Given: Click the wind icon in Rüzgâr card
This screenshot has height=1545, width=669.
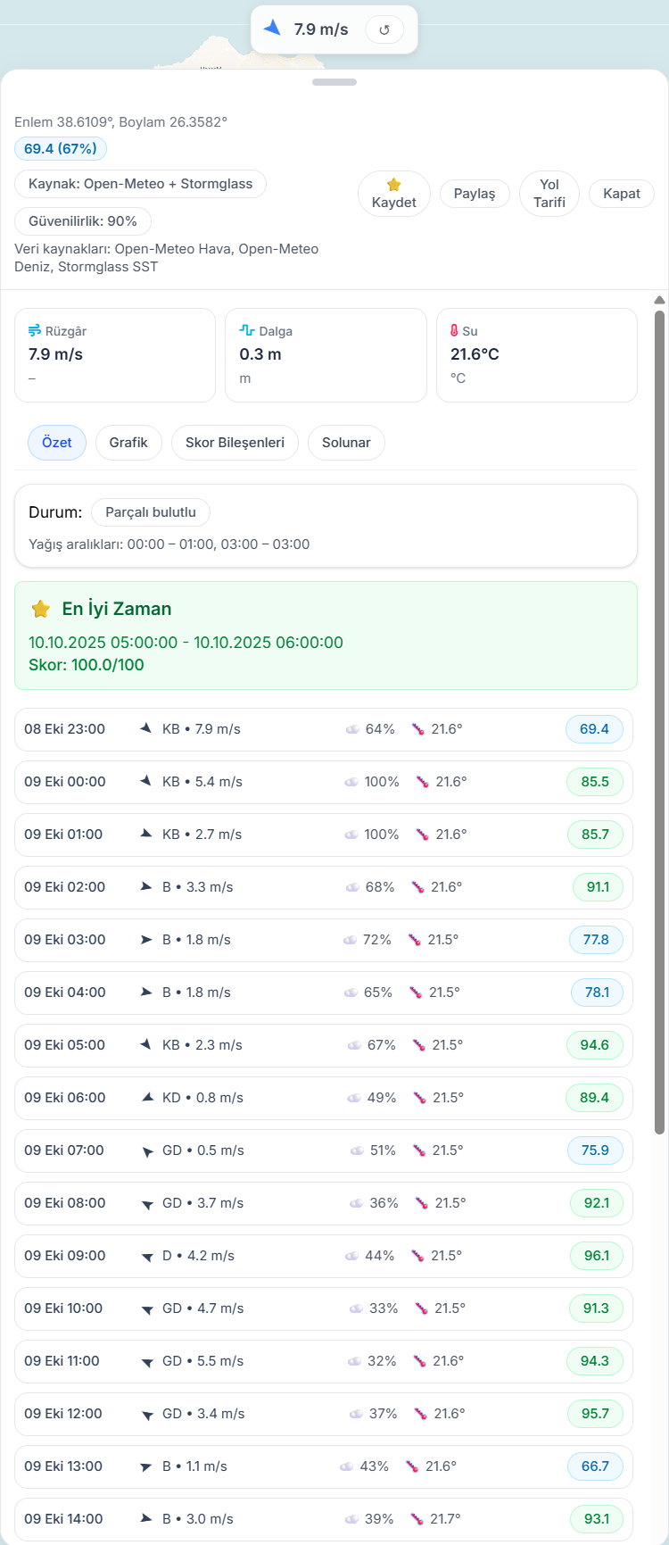Looking at the screenshot, I should [x=35, y=331].
